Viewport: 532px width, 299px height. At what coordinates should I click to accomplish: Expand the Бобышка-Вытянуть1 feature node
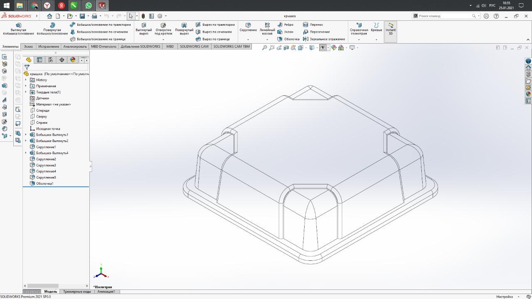pyautogui.click(x=26, y=135)
